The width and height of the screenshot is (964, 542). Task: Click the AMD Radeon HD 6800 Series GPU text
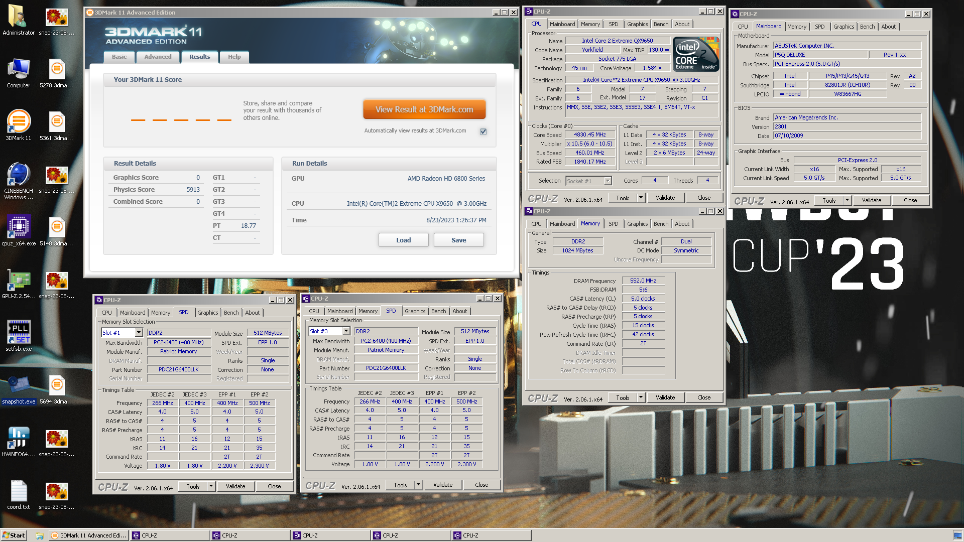pos(446,179)
